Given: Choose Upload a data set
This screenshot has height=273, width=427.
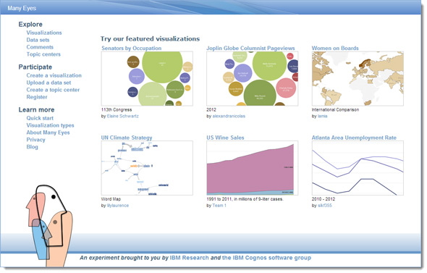Looking at the screenshot, I should pos(48,83).
